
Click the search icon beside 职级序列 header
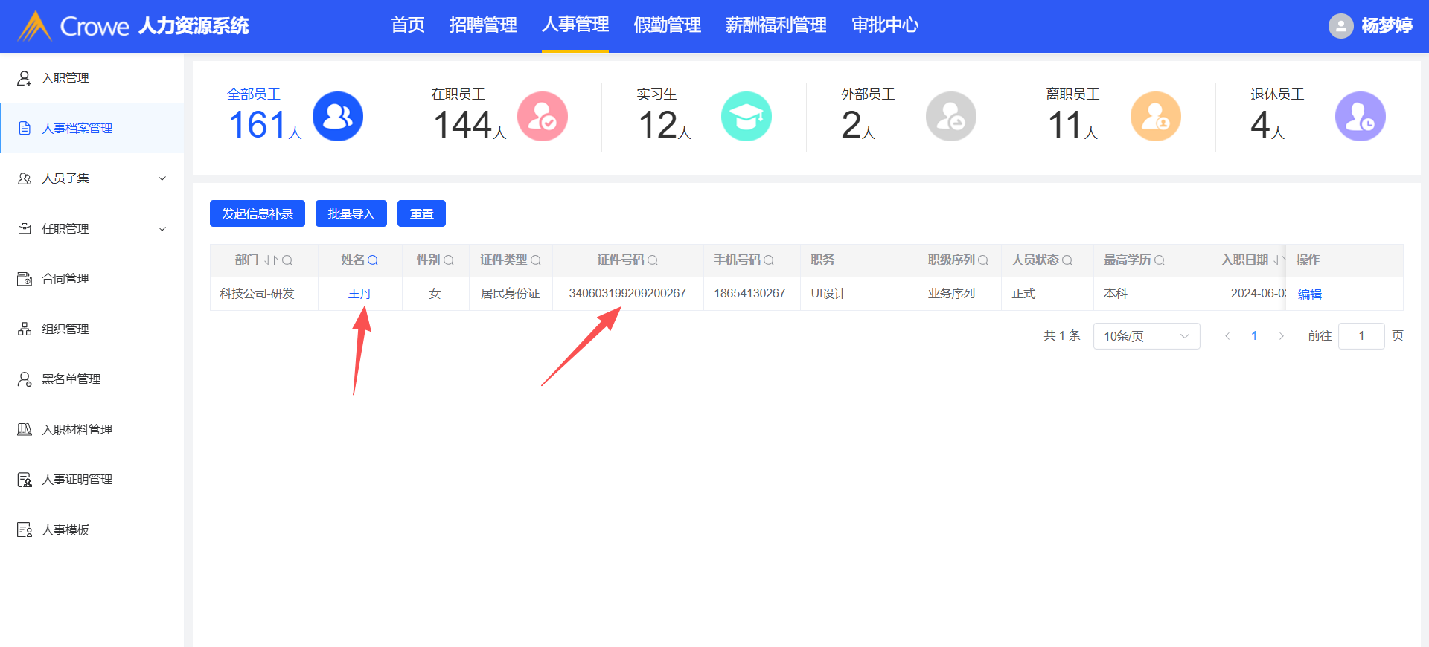[x=983, y=260]
